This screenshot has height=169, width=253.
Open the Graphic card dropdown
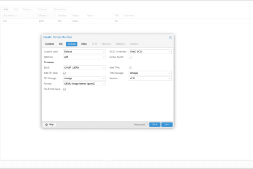[84, 52]
